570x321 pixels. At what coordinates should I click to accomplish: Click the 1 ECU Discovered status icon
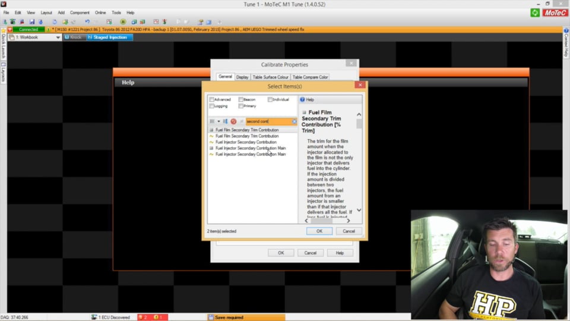click(94, 317)
